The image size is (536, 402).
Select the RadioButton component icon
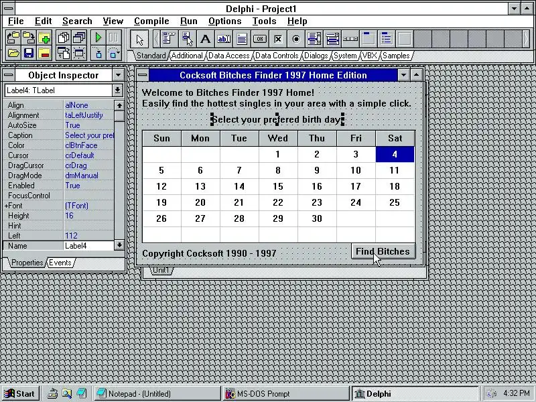(296, 39)
